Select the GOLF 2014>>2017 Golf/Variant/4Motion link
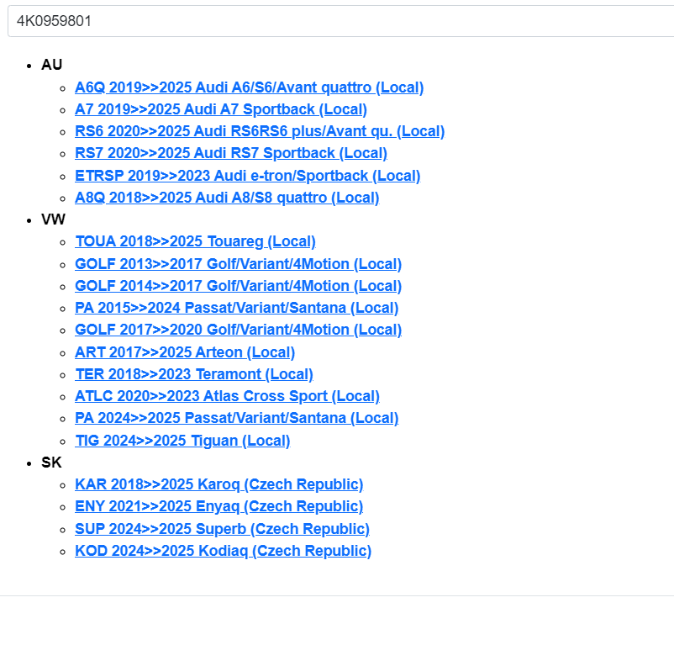Image resolution: width=674 pixels, height=645 pixels. click(238, 286)
